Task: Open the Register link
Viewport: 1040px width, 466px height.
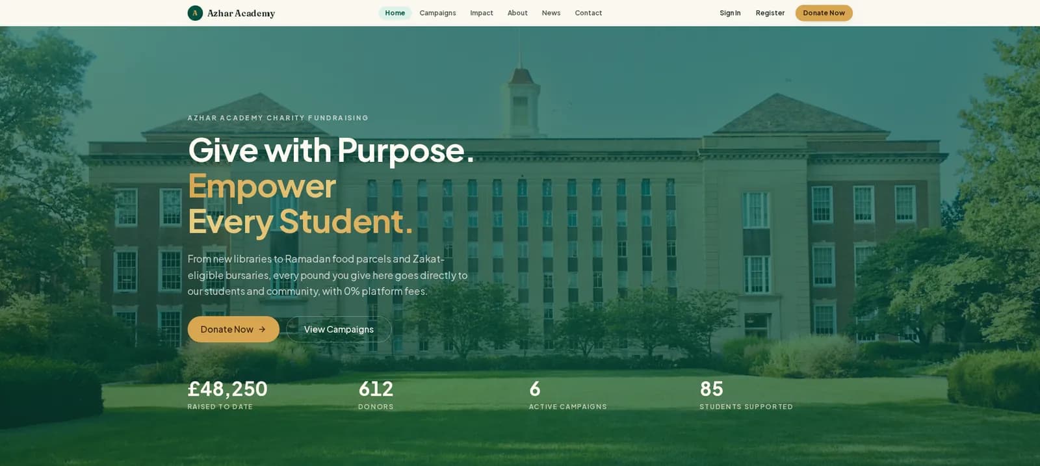Action: pyautogui.click(x=770, y=13)
